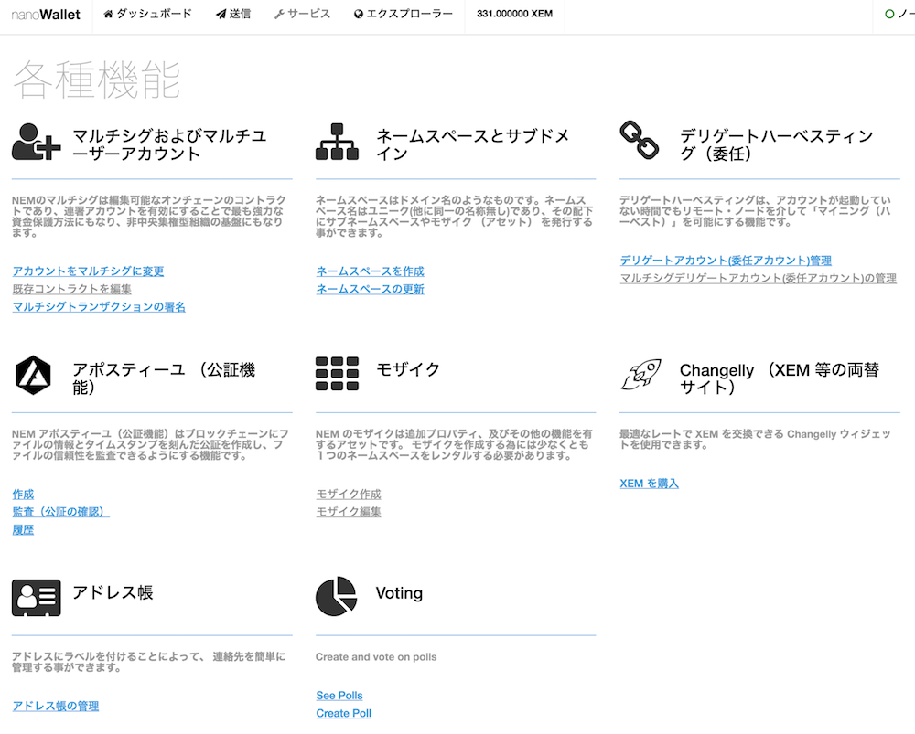Open Apostille 作成 link
The image size is (915, 734).
(x=24, y=494)
